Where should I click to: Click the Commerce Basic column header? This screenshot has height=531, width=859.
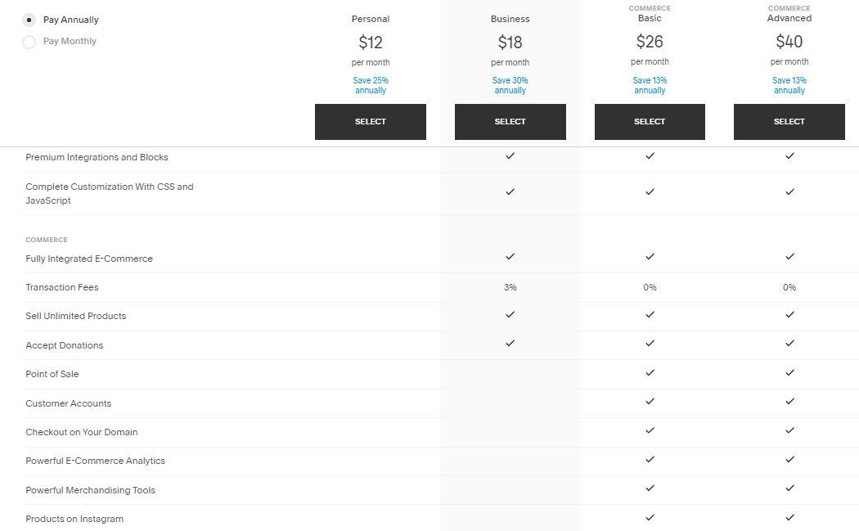pos(650,13)
